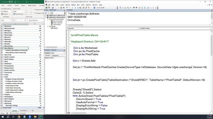
Task: Toggle the AutoSave switch in Excel
Action: click(x=11, y=2)
